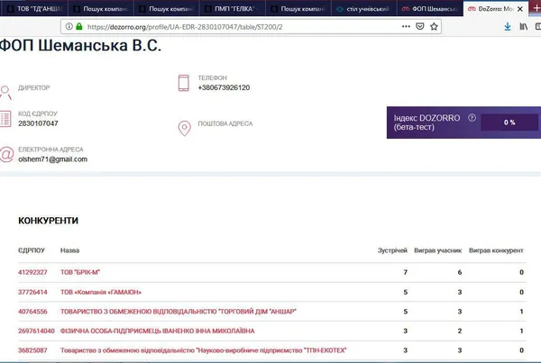
Task: Click ЄДРПОУ code 41292327
Action: coord(32,272)
